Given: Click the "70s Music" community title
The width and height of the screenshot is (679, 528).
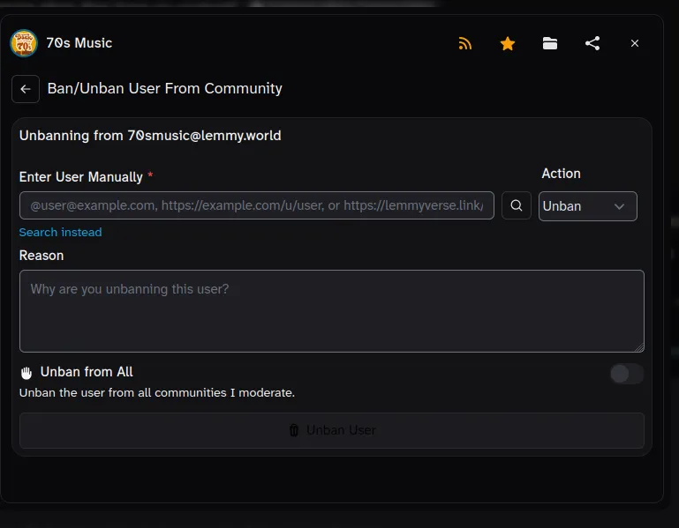Looking at the screenshot, I should point(79,43).
